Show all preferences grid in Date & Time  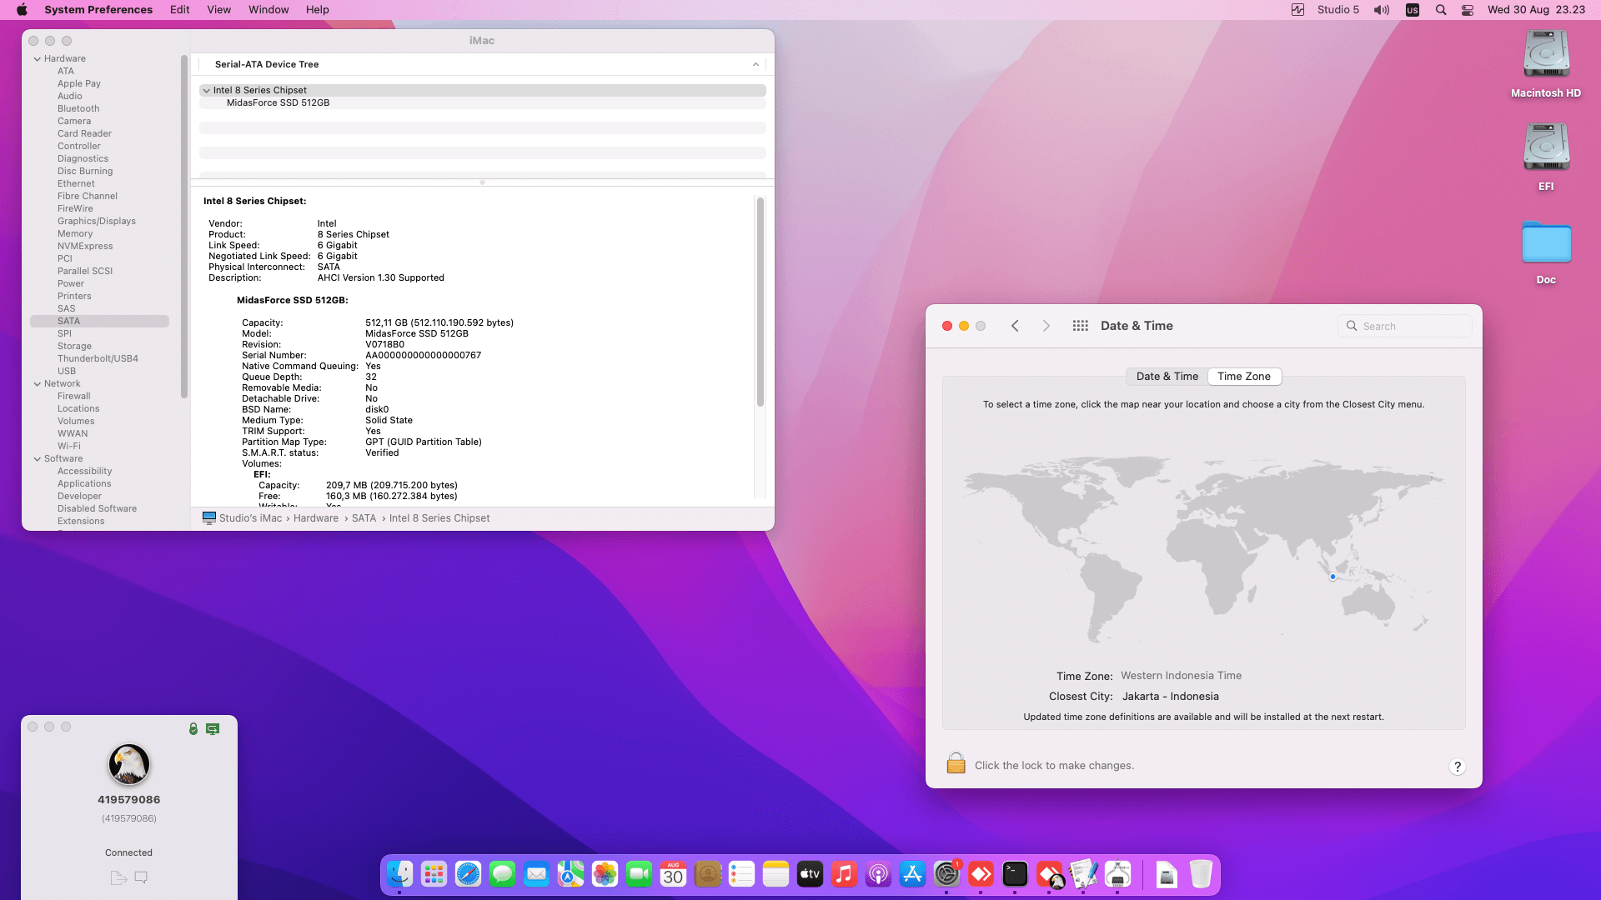point(1080,326)
